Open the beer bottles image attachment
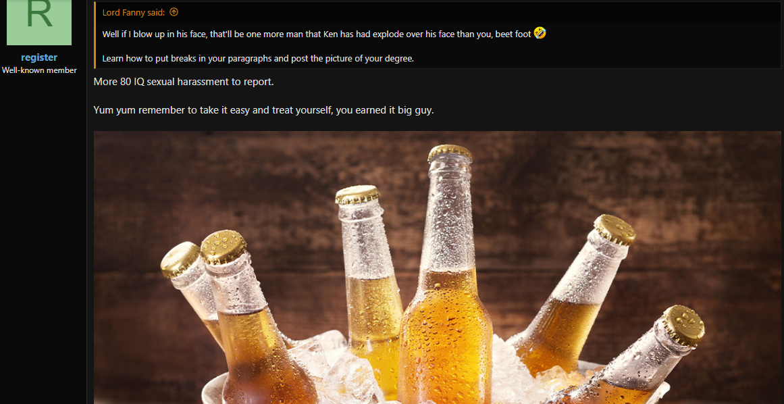This screenshot has width=784, height=404. (x=438, y=268)
